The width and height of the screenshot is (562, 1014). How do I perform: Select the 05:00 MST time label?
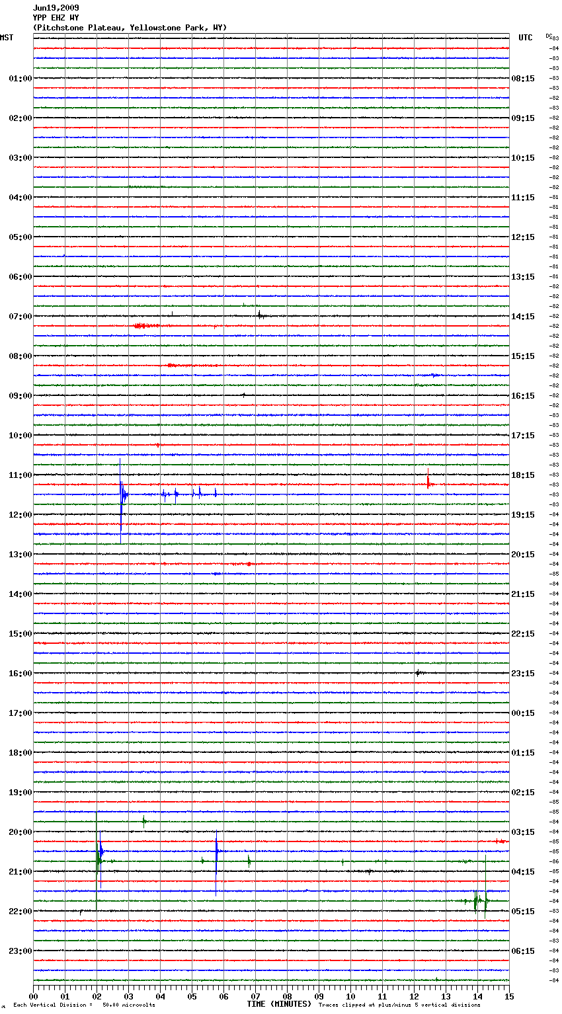point(20,237)
